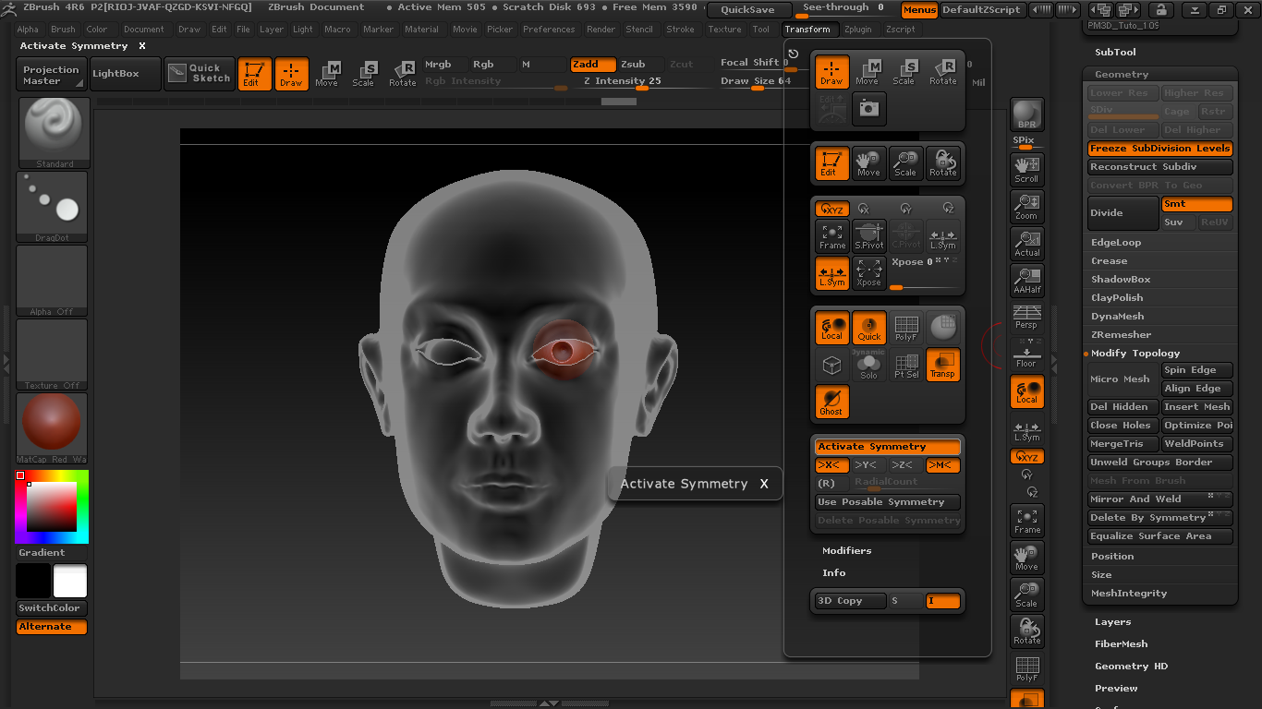Click the Solo icon in the Transform palette
The height and width of the screenshot is (709, 1262).
[868, 365]
